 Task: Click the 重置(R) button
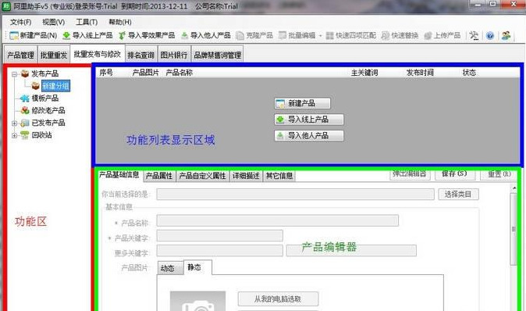499,174
